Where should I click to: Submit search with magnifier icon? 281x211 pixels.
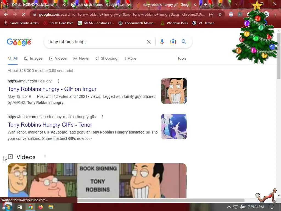click(184, 42)
